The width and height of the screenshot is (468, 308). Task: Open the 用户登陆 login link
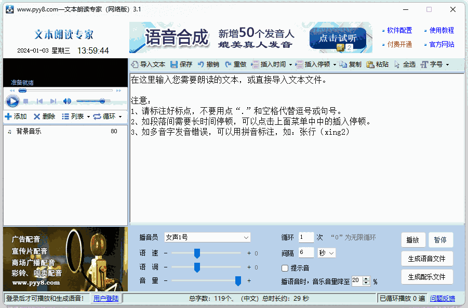coord(106,299)
